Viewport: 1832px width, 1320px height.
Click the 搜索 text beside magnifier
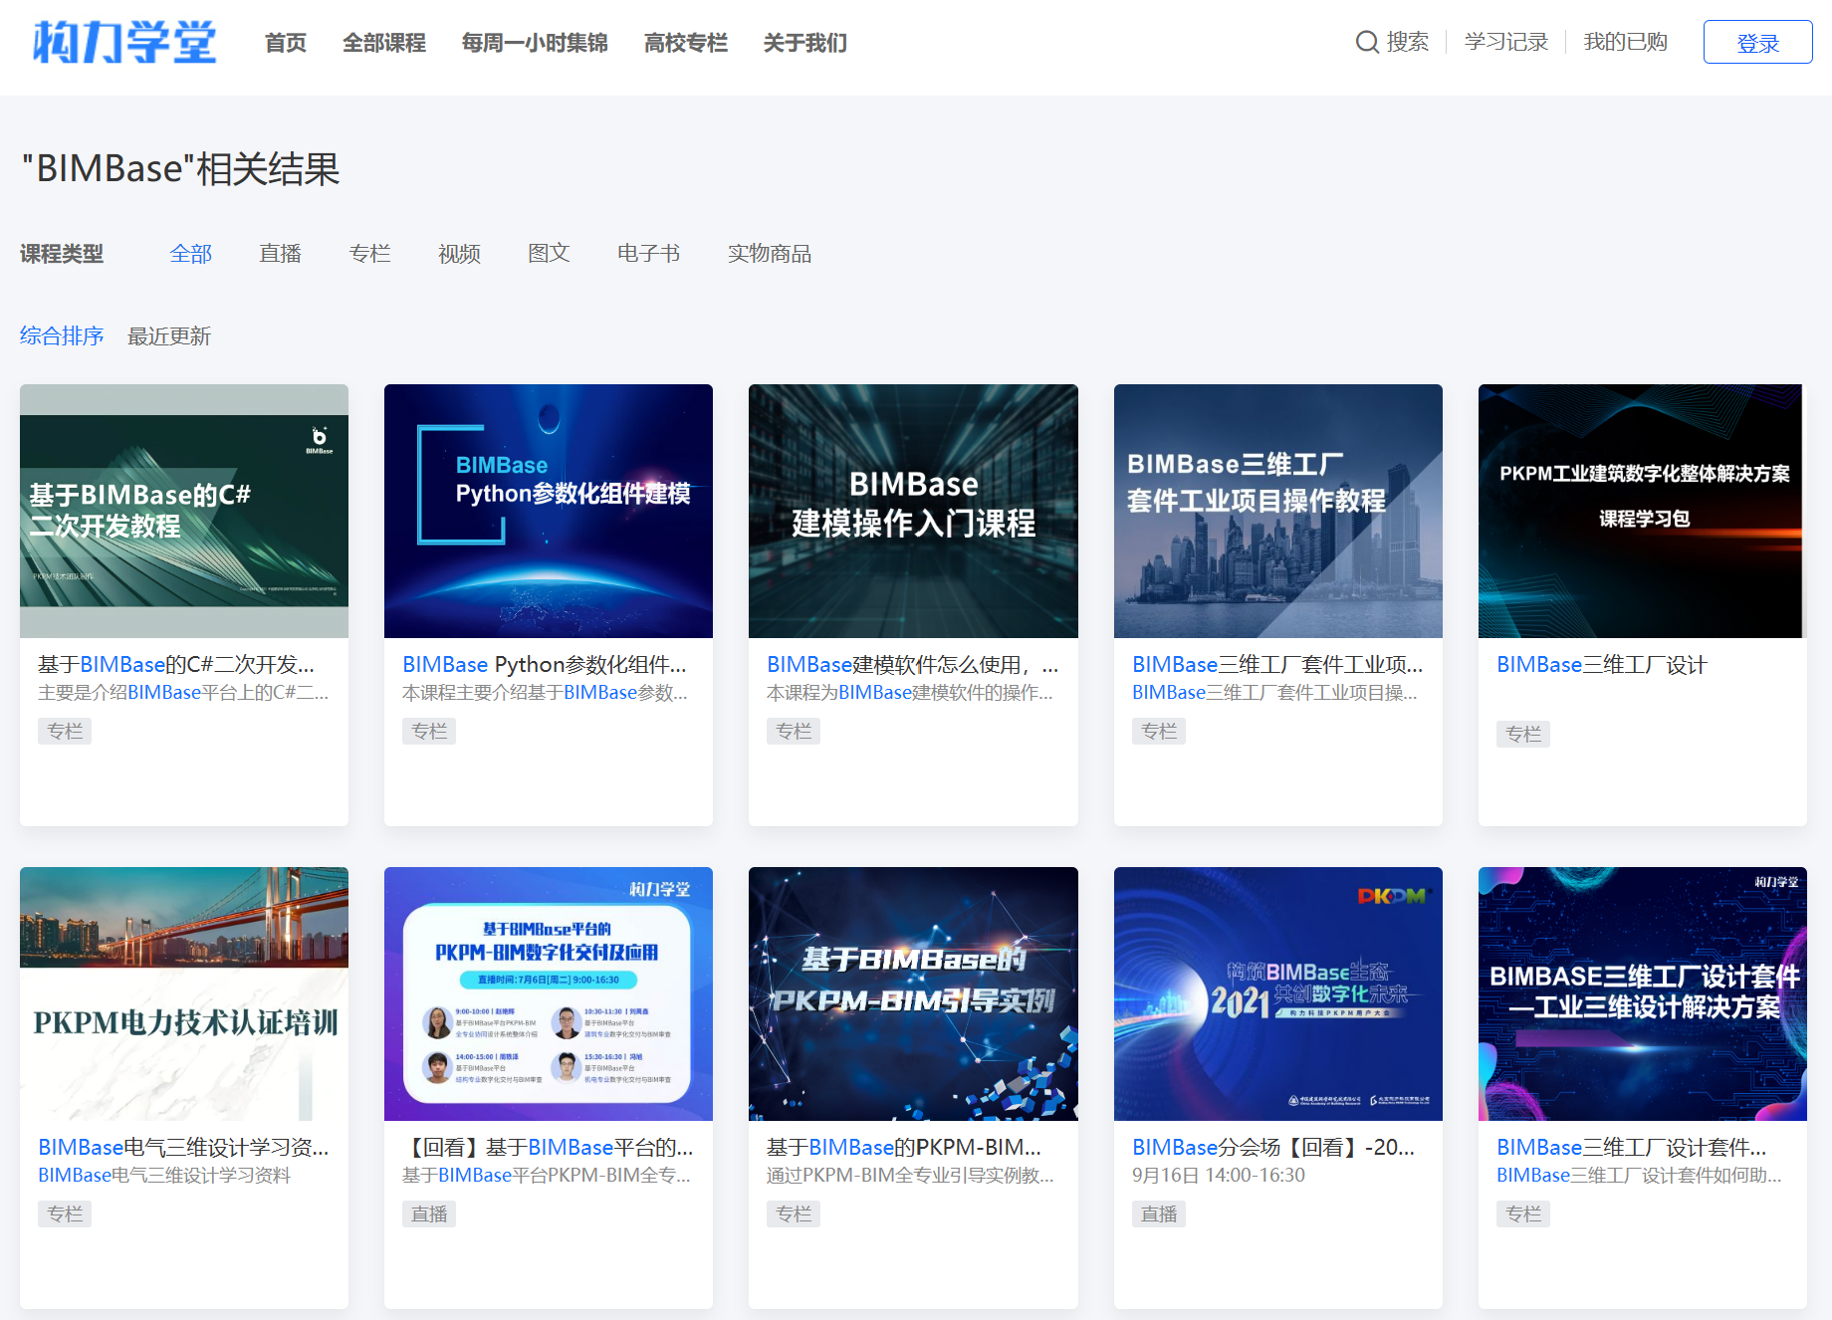[x=1408, y=42]
